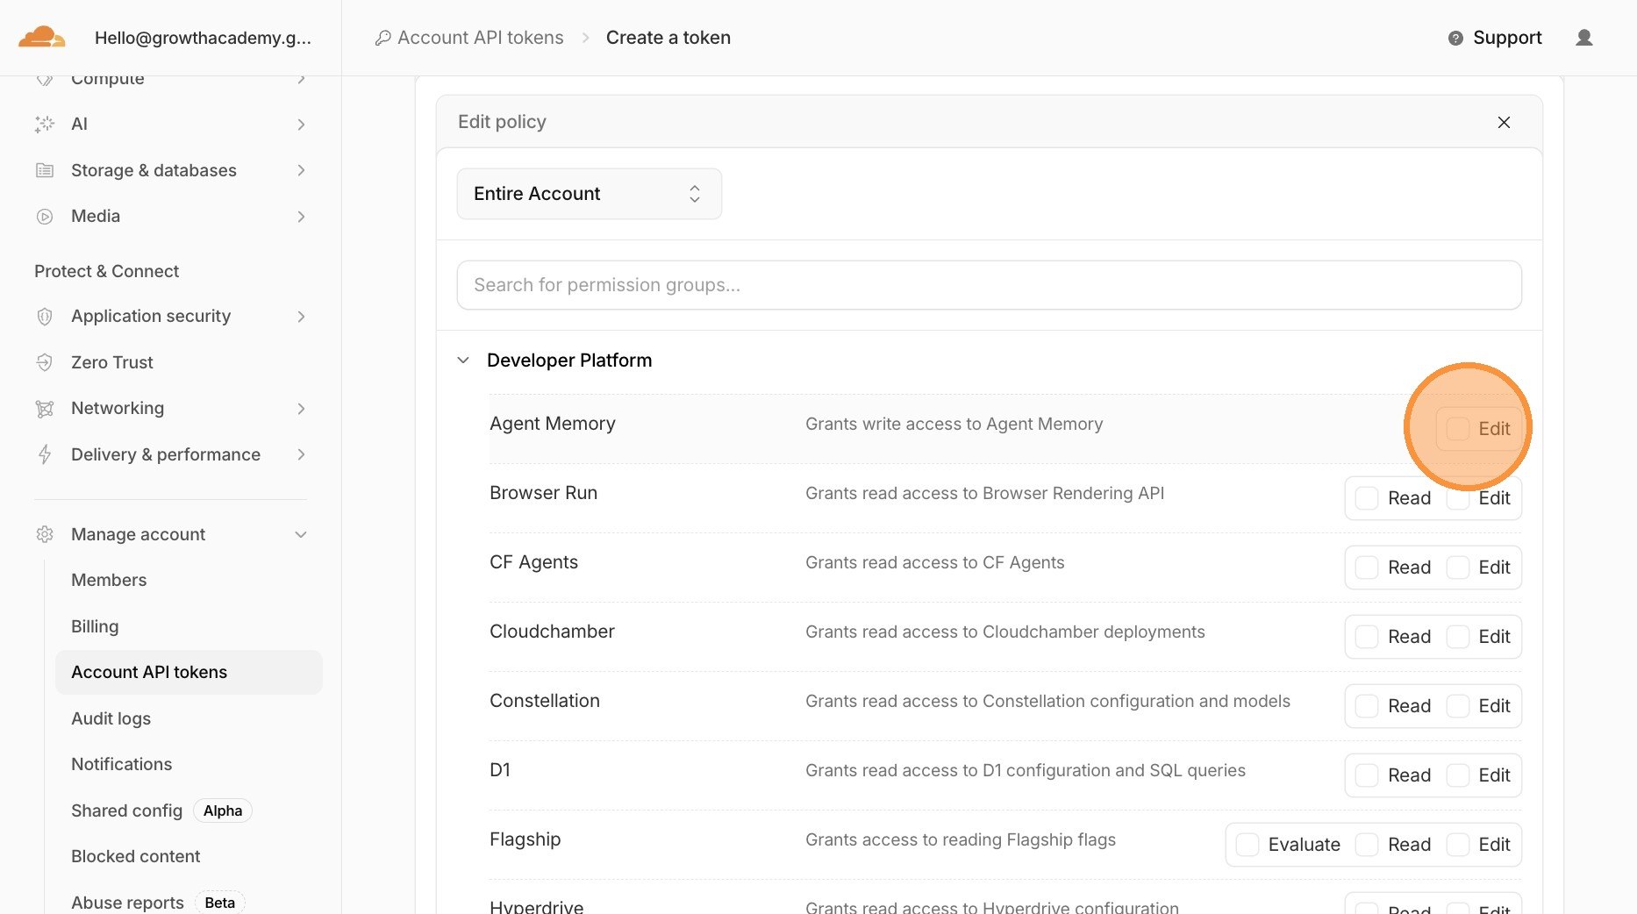Click the Networking icon
The width and height of the screenshot is (1637, 914).
[45, 408]
